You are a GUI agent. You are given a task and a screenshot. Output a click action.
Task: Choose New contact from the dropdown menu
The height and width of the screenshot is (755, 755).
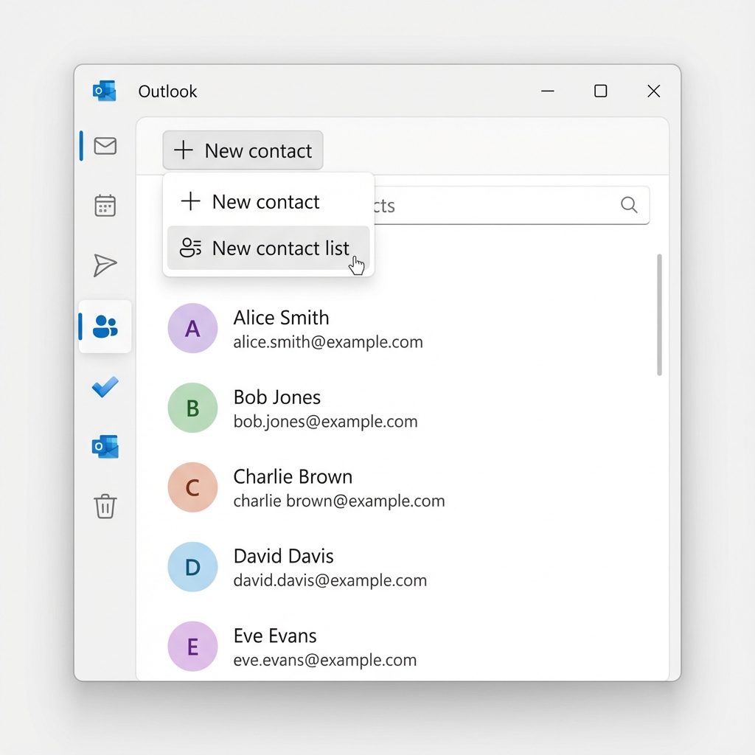268,202
